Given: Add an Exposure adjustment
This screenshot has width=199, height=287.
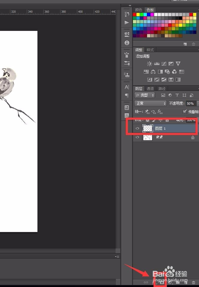Looking at the screenshot, I should (171, 64).
